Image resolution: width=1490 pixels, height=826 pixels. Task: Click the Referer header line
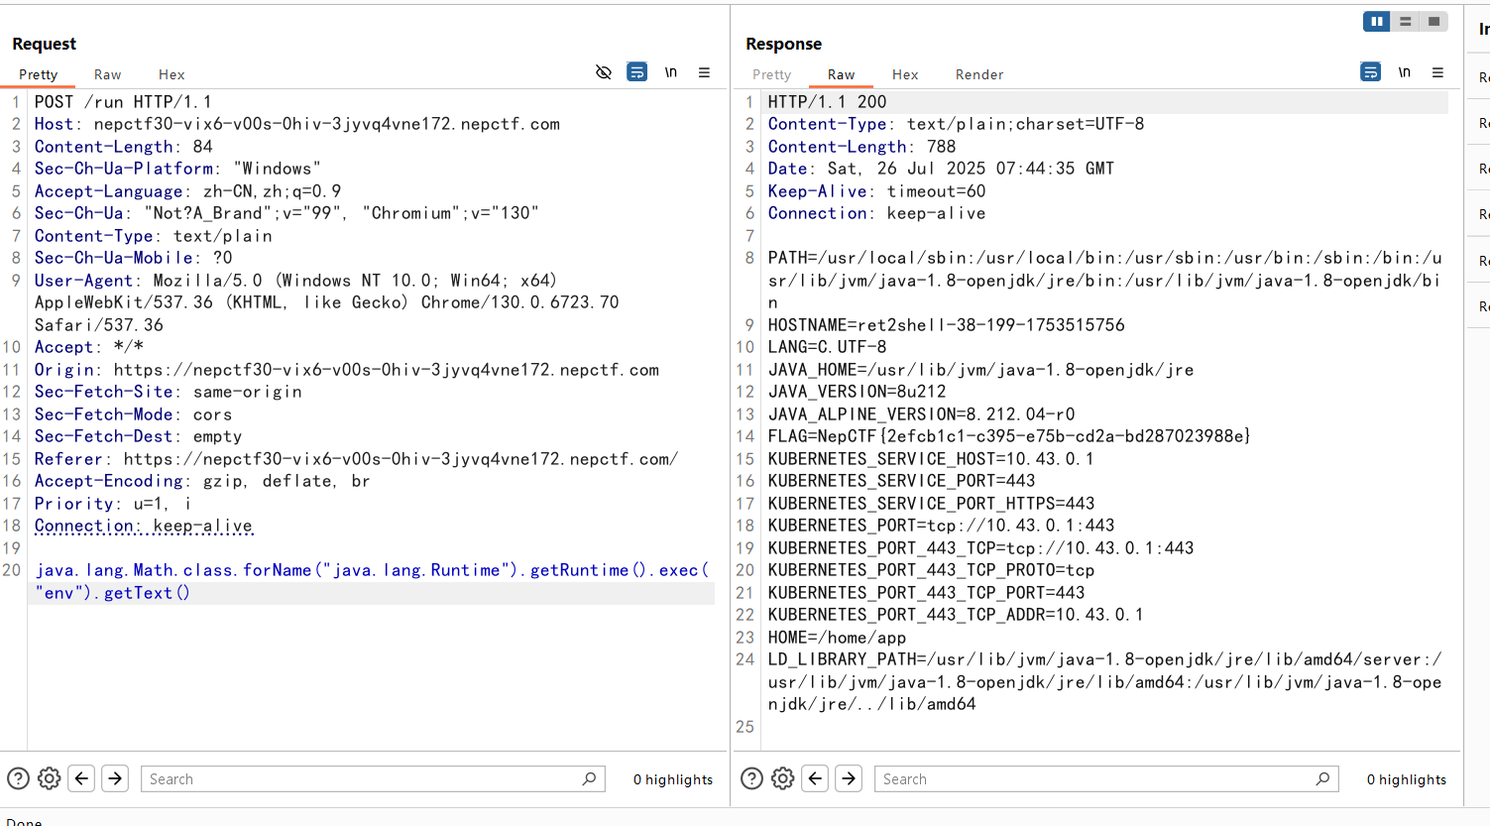pyautogui.click(x=357, y=459)
